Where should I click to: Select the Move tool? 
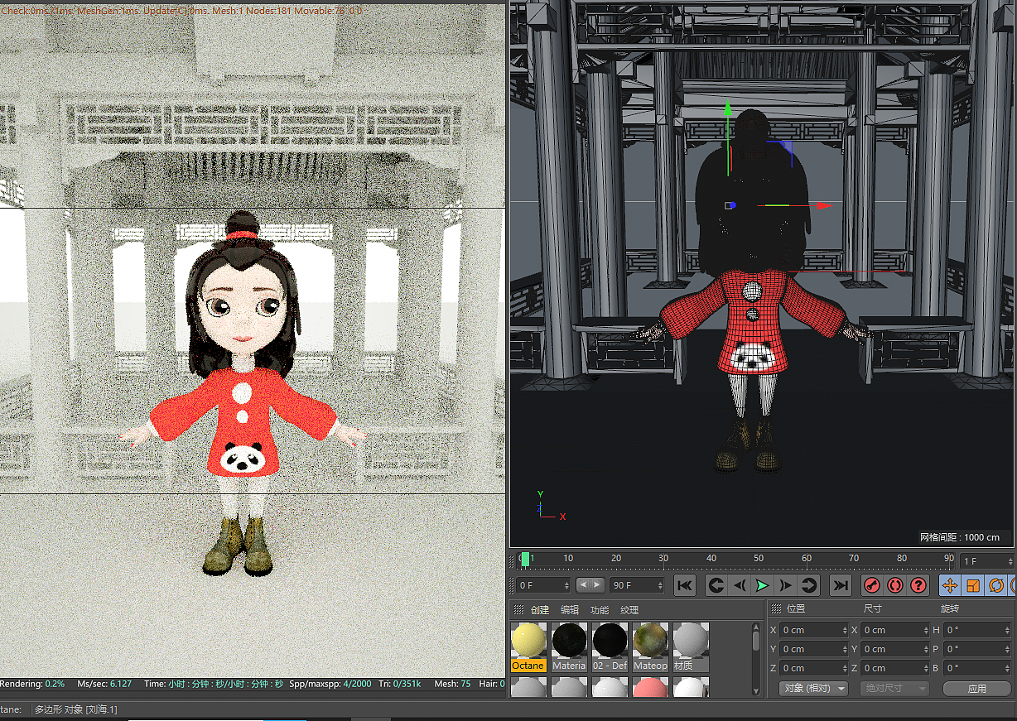click(x=950, y=585)
